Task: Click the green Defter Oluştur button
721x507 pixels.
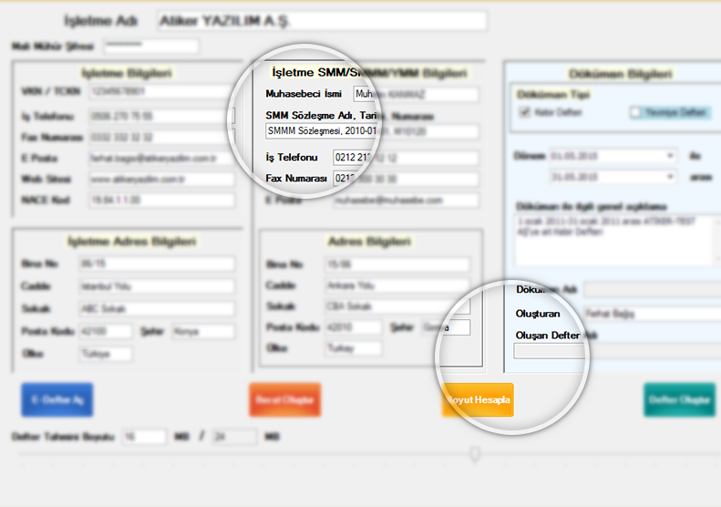Action: (680, 399)
